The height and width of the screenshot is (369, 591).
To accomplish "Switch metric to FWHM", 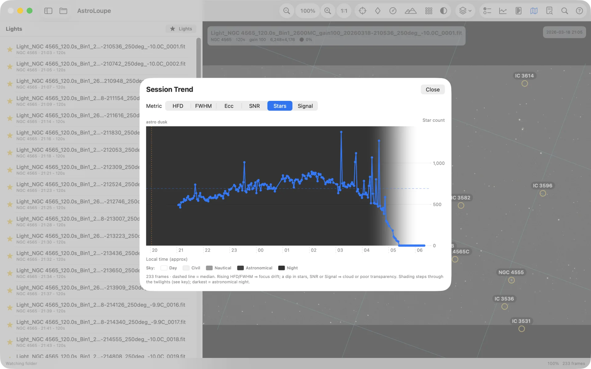I will click(x=203, y=106).
